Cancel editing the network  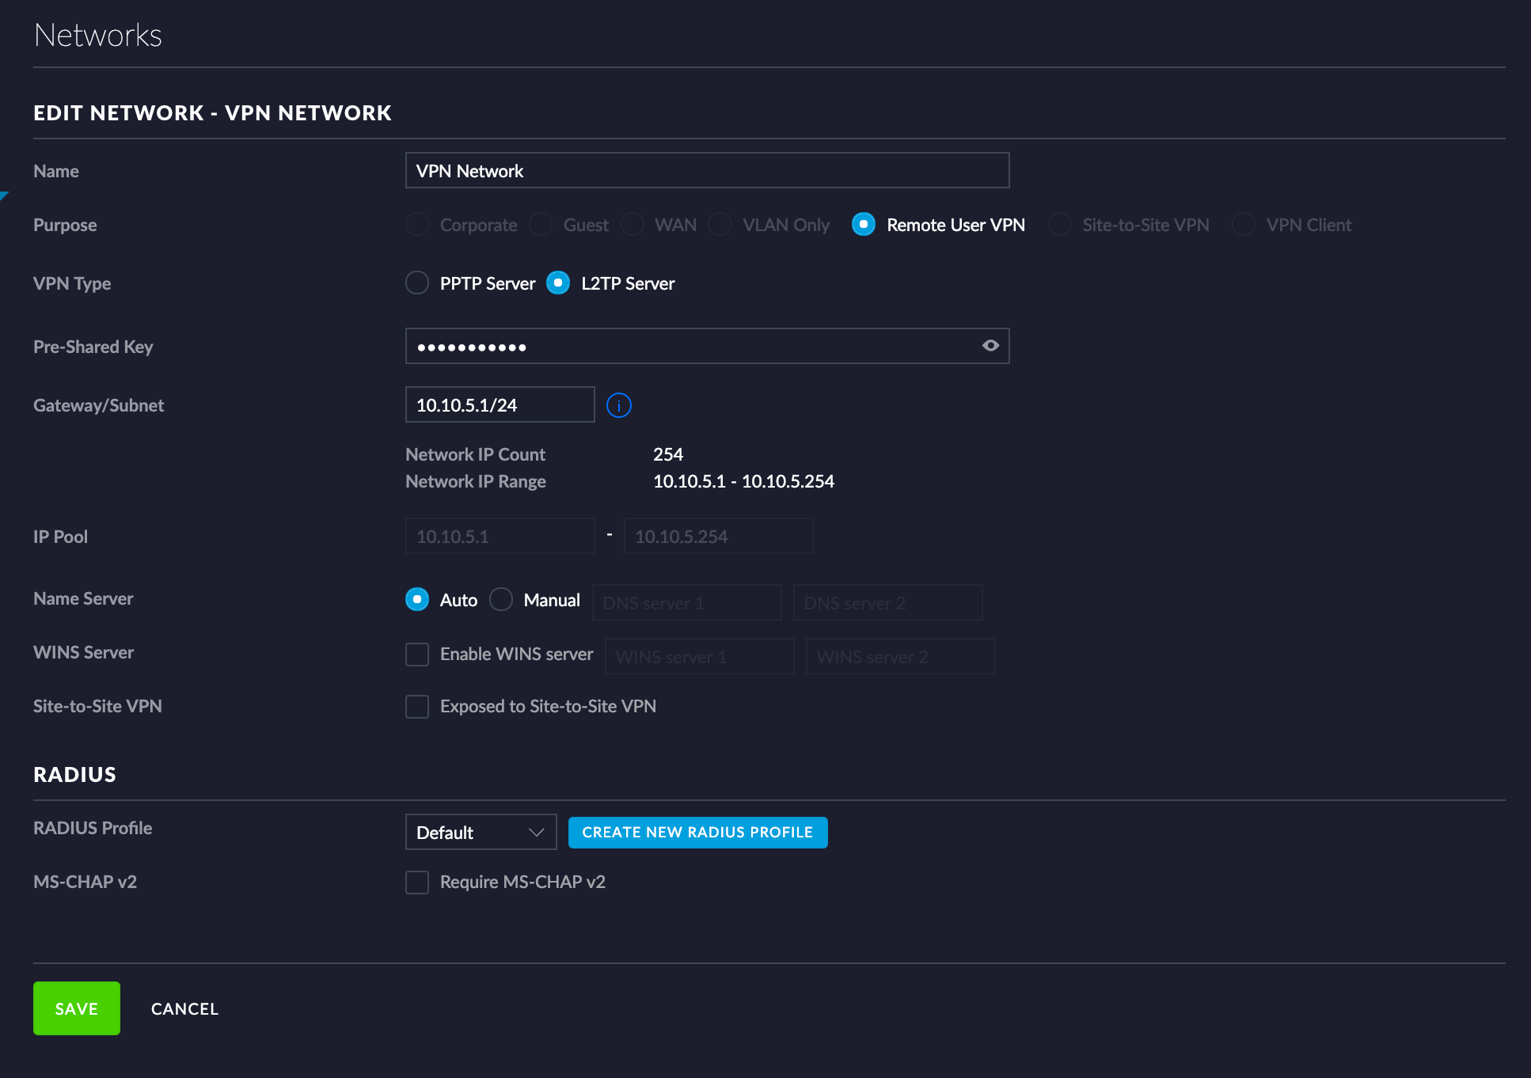coord(184,1009)
